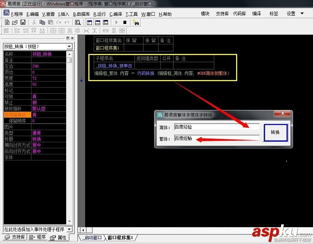Click the align top edges icon
Screen dimensions: 313x244
[x=34, y=30]
